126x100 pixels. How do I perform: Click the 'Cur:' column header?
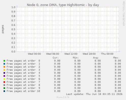coord(56,58)
